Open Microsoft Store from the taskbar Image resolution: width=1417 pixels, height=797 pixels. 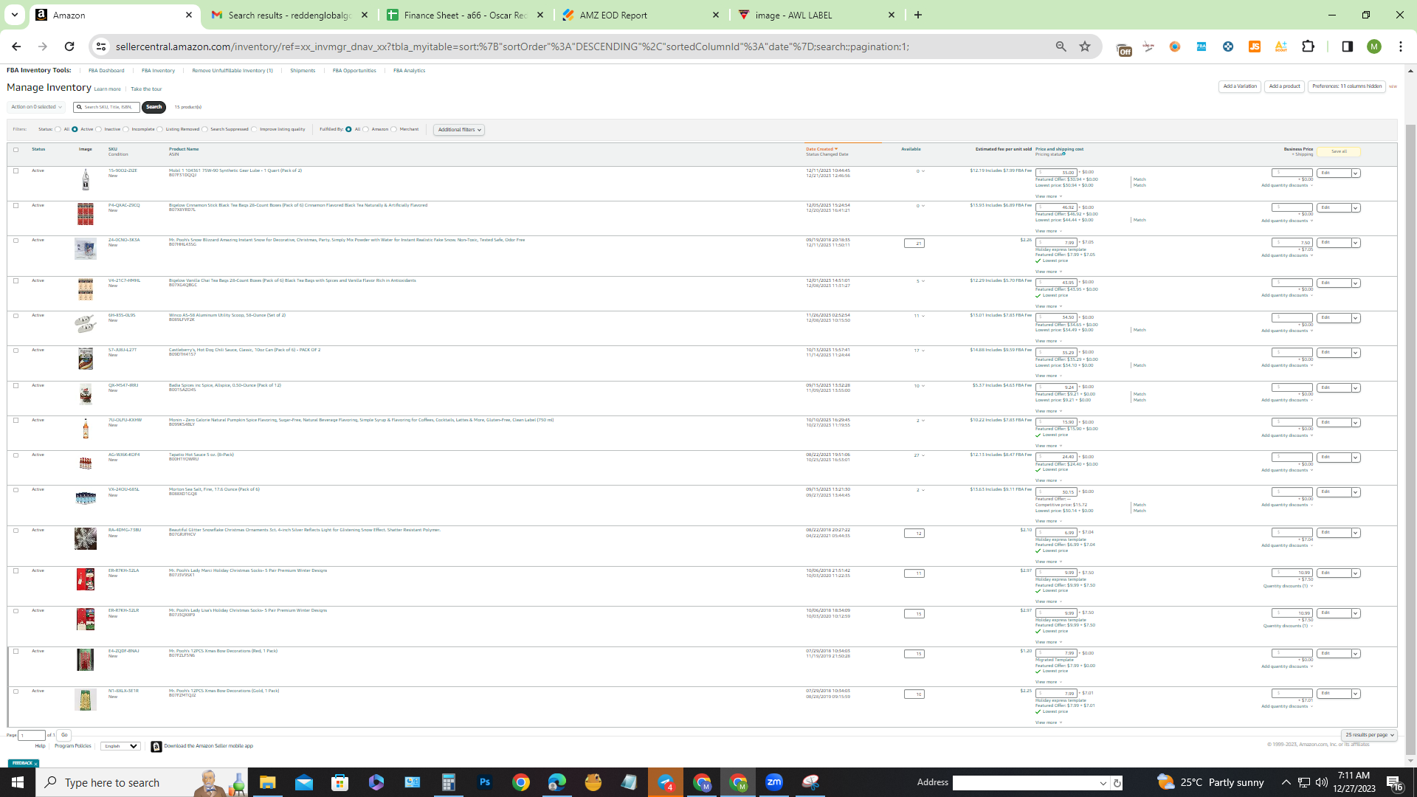point(339,782)
